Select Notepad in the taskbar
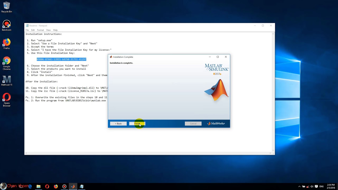The height and width of the screenshot is (190, 338). coord(82,186)
